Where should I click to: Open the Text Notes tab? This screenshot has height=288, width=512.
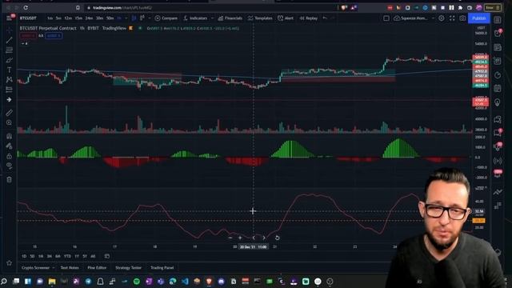(70, 268)
